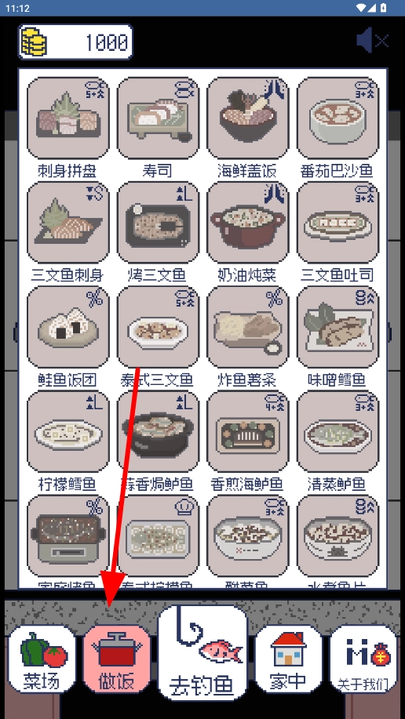Tap the 去钓鱼 go fishing button
This screenshot has width=405, height=719.
(202, 653)
